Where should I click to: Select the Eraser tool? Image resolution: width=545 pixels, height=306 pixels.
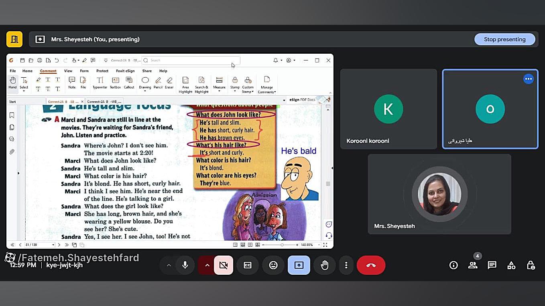[169, 83]
